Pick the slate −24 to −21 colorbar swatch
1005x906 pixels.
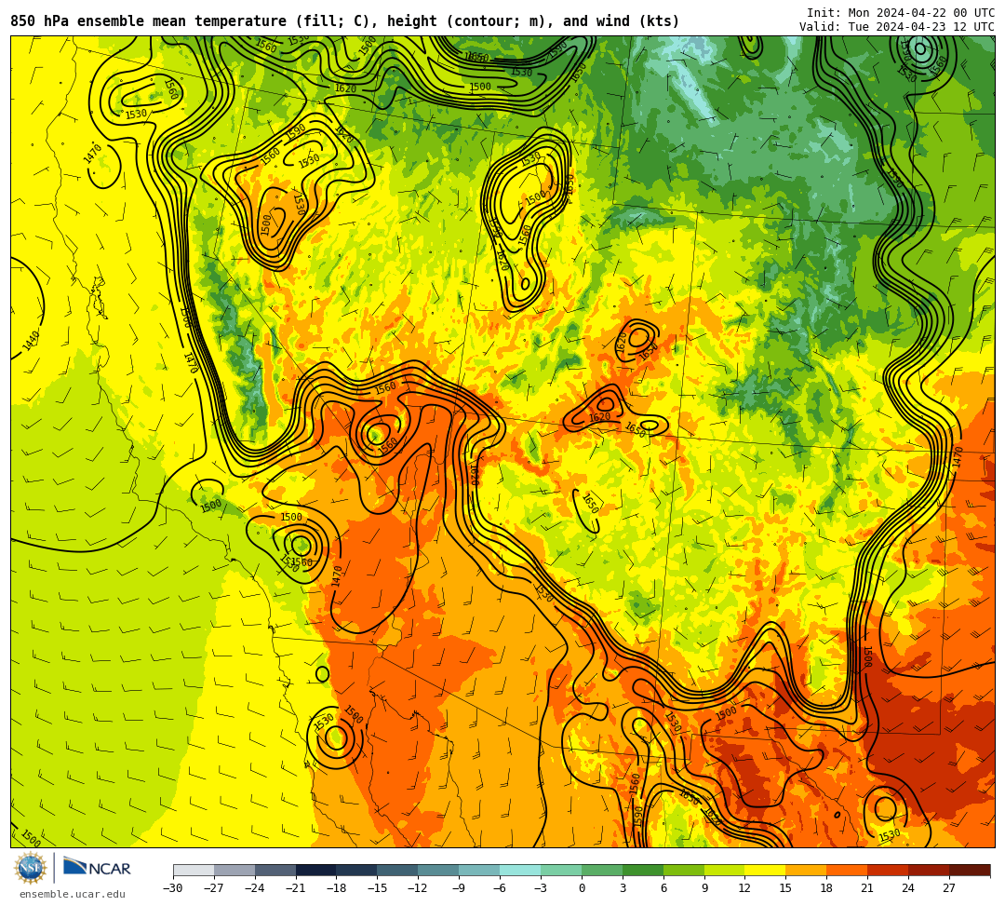coord(275,870)
